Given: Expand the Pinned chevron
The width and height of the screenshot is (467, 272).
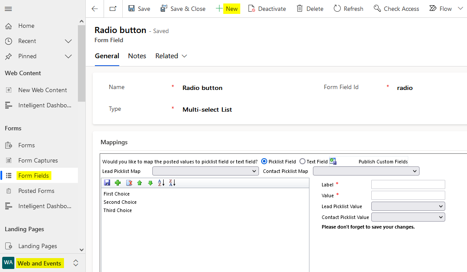Looking at the screenshot, I should (x=68, y=56).
